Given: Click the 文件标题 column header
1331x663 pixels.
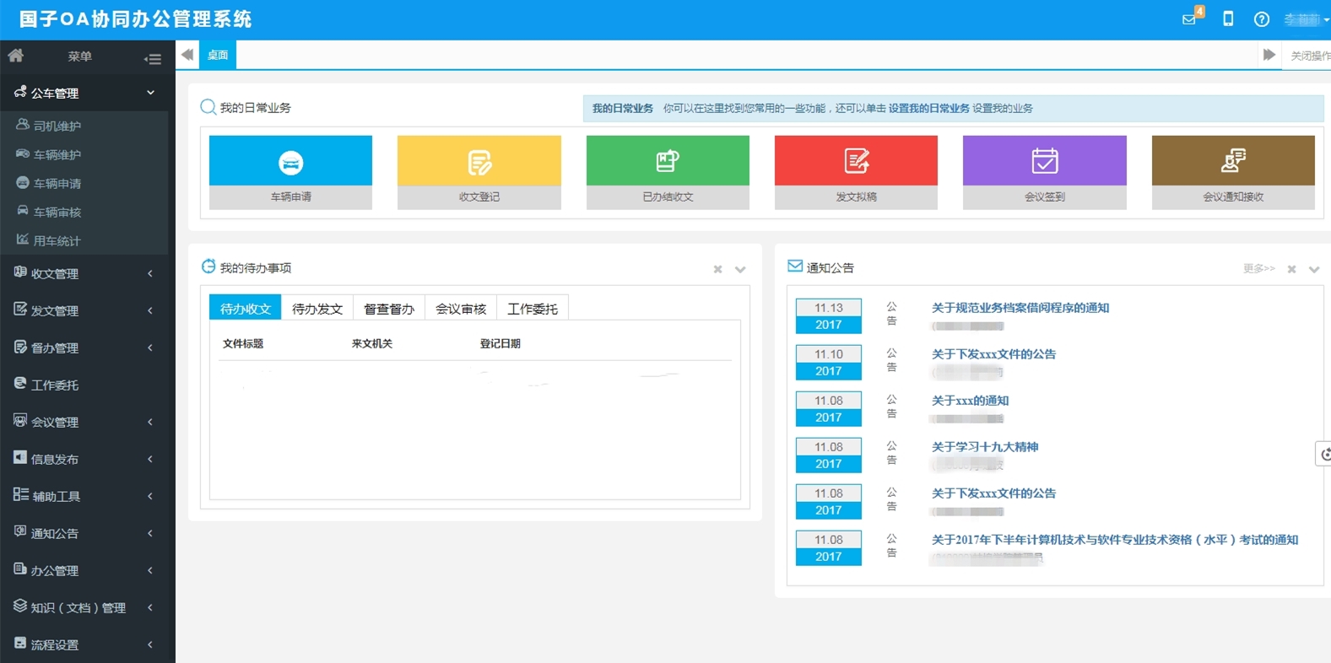Looking at the screenshot, I should click(243, 343).
